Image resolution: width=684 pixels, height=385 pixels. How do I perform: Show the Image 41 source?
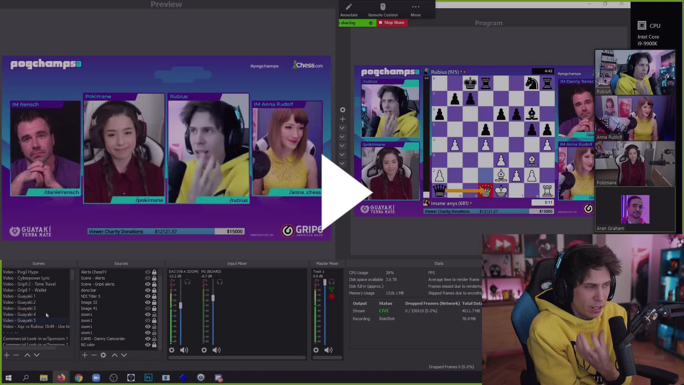(x=147, y=308)
